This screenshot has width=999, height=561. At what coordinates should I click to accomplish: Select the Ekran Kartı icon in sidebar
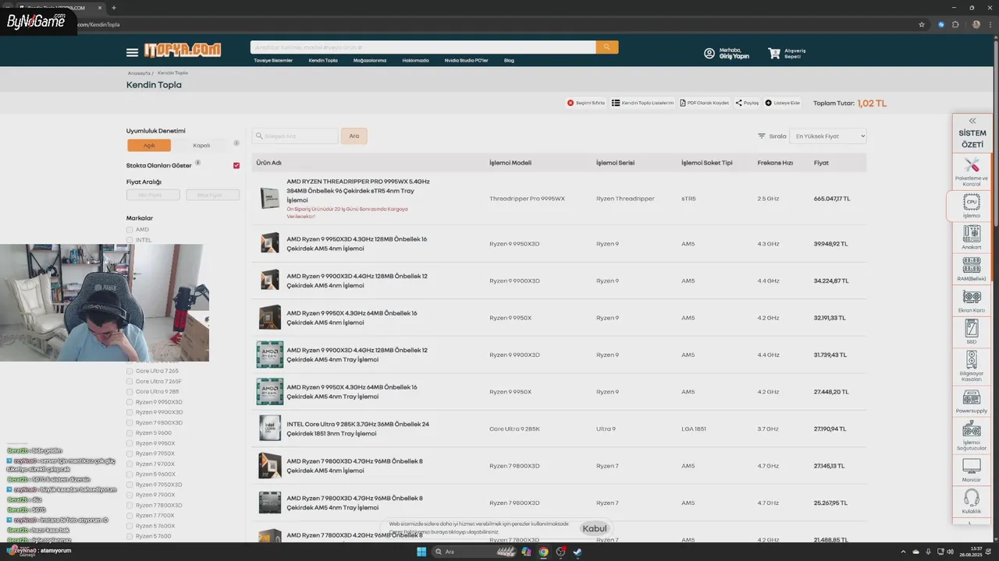pos(972,301)
